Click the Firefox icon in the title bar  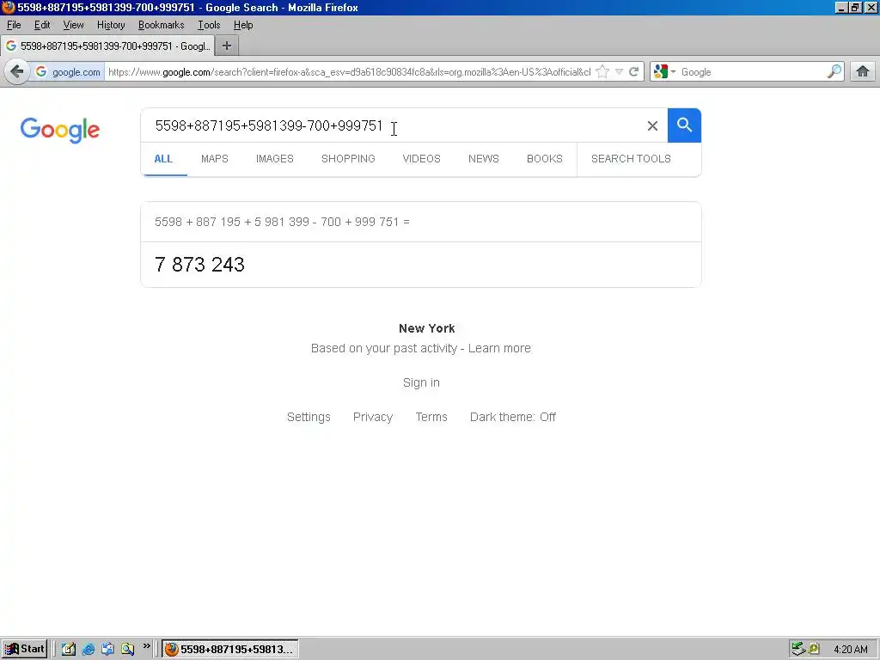[x=8, y=7]
